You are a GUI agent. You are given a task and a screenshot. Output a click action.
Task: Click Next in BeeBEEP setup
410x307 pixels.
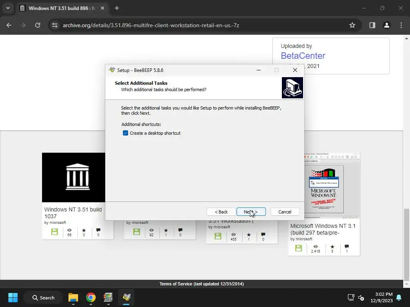tap(251, 212)
